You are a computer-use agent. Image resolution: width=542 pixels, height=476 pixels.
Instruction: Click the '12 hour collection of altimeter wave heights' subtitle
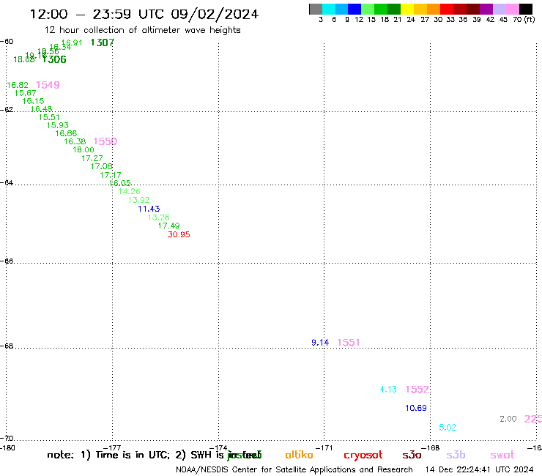click(142, 30)
